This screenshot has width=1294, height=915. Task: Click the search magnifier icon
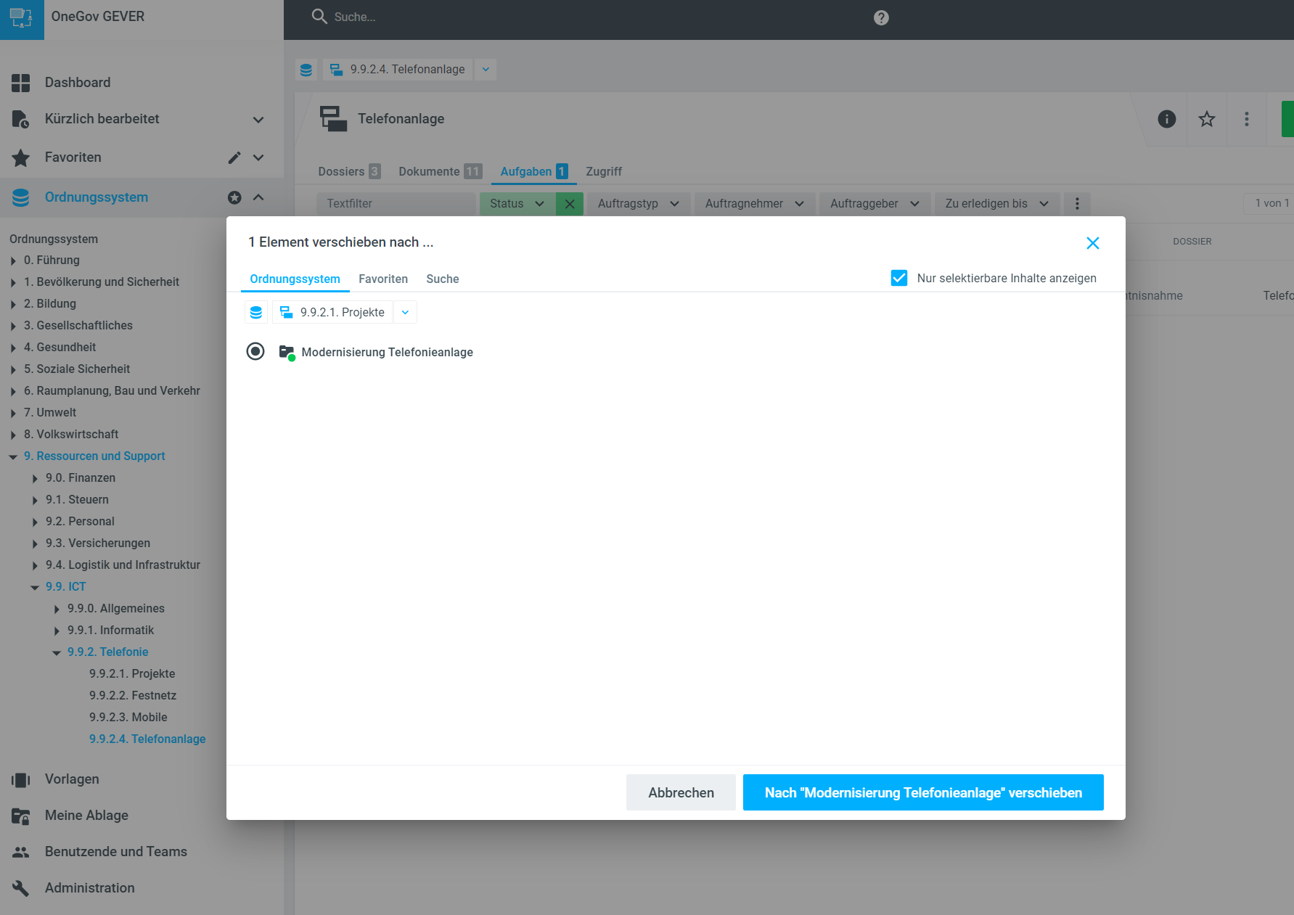[x=319, y=17]
